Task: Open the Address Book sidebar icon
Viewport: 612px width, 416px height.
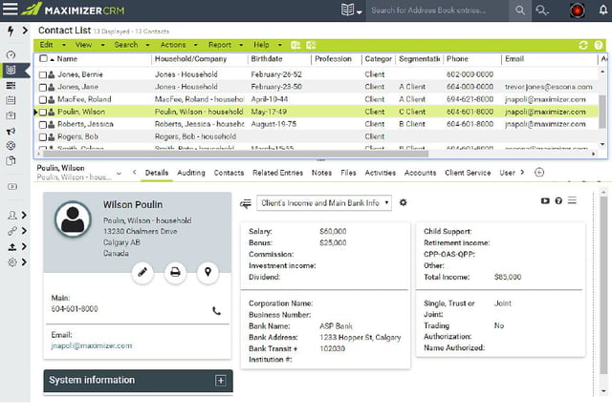Action: pyautogui.click(x=11, y=70)
